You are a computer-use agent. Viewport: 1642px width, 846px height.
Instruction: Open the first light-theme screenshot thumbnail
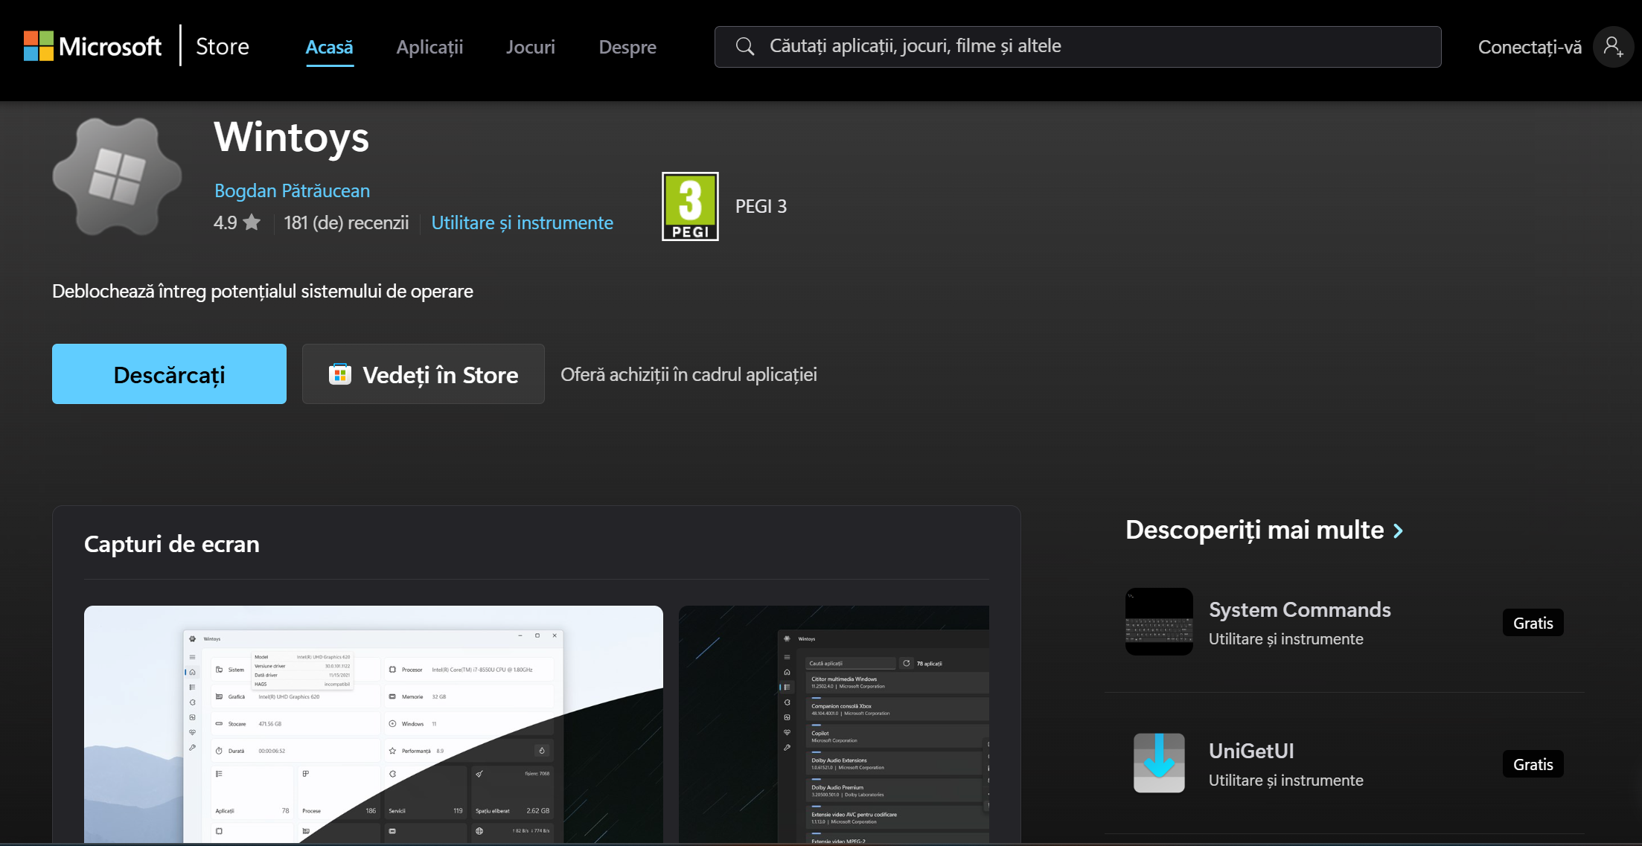[374, 724]
